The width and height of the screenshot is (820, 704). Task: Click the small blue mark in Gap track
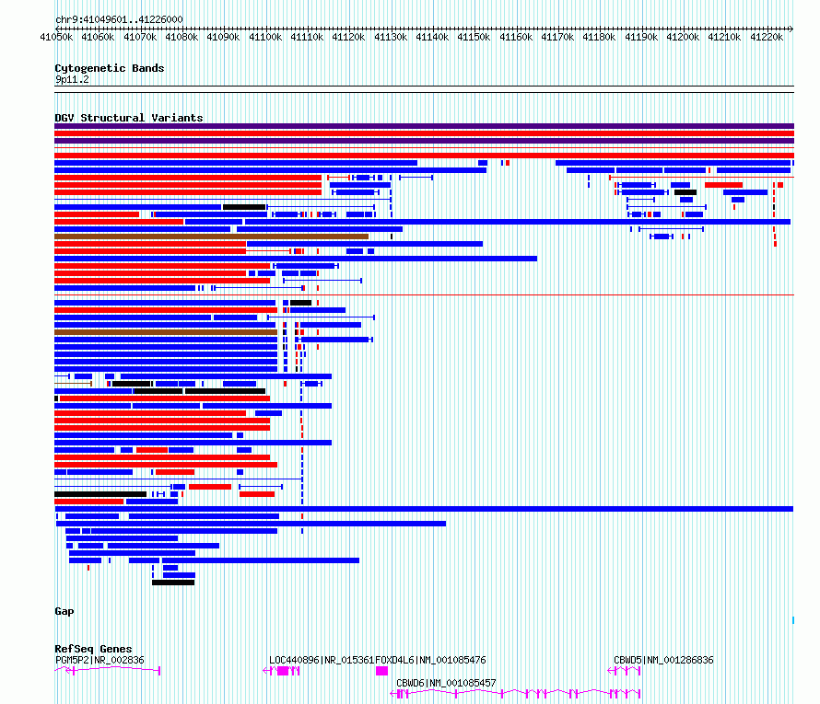click(793, 620)
